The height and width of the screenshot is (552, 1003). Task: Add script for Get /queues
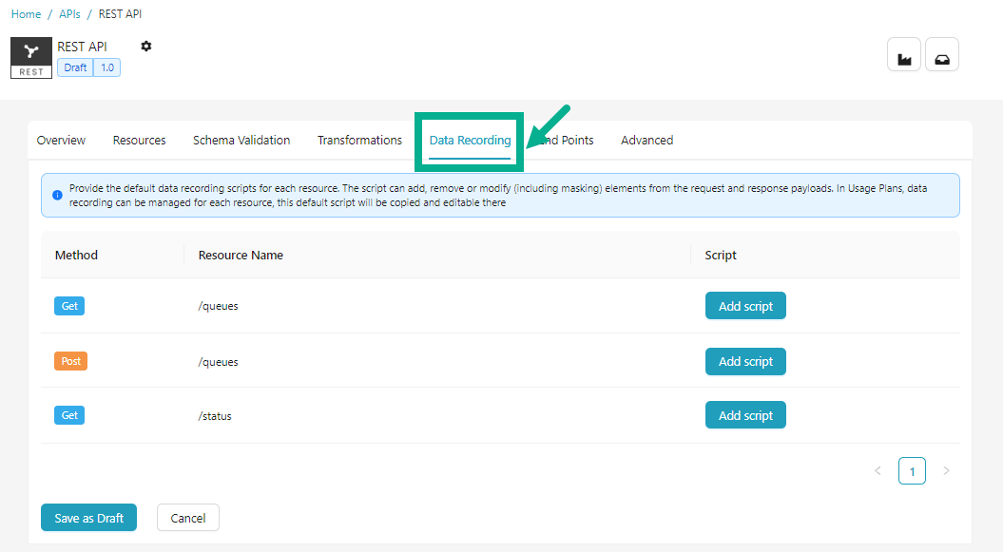pyautogui.click(x=745, y=306)
